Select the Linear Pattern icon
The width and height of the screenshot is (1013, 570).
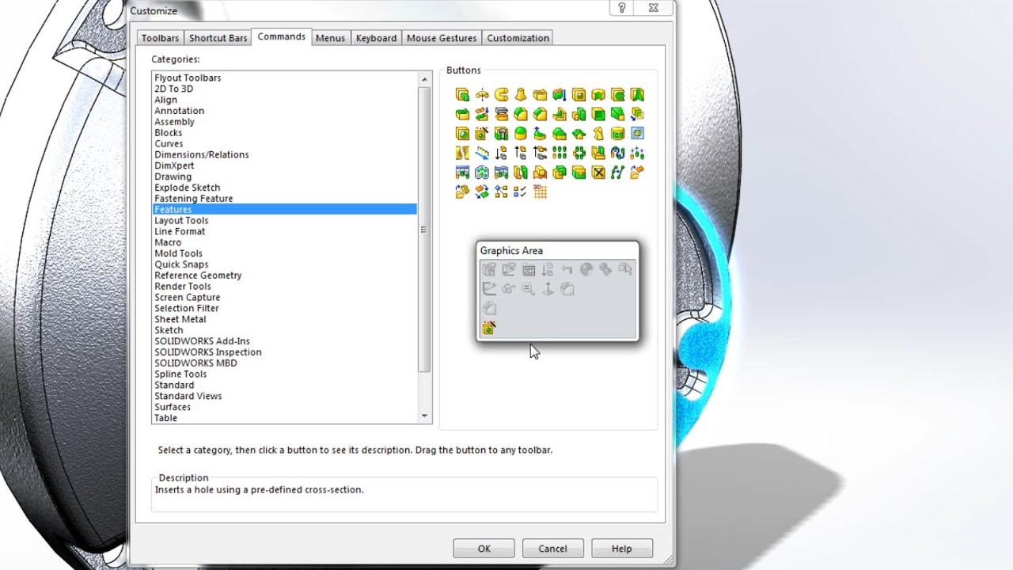[x=560, y=152]
